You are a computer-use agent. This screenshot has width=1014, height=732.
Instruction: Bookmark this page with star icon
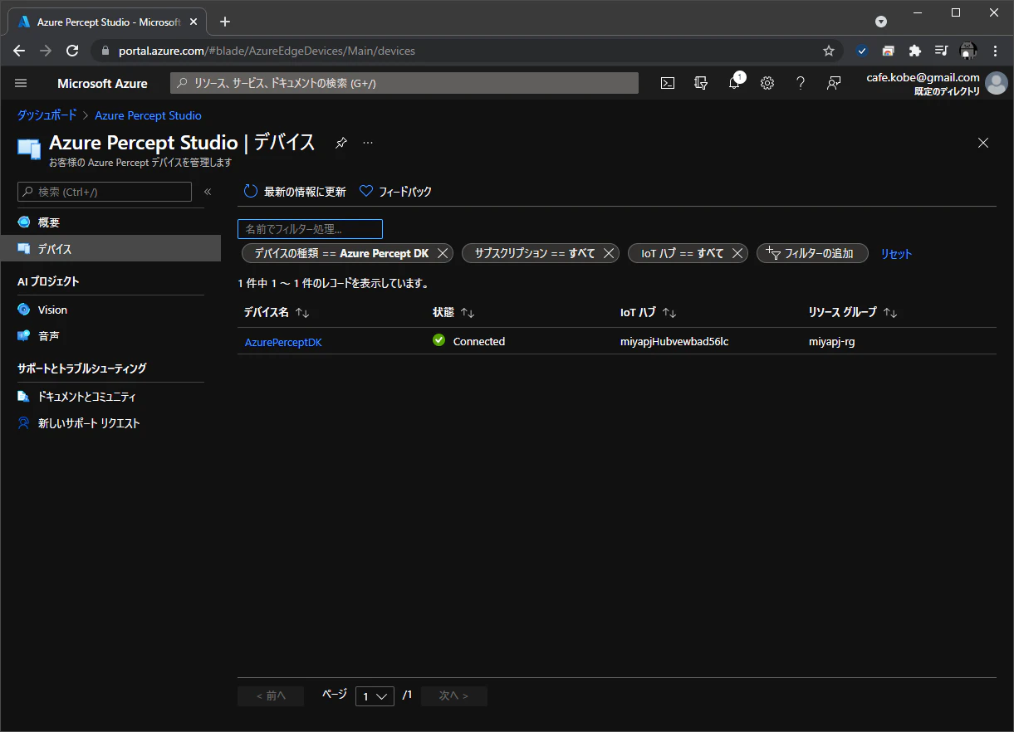[828, 51]
